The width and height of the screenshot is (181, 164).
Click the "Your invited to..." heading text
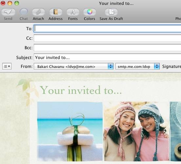81,90
